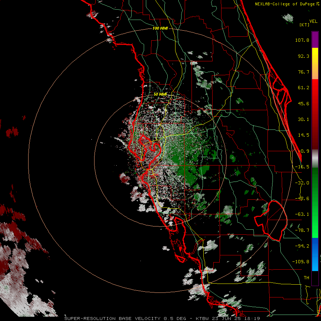Pick the blue segment of the velocity color bar

tap(315, 254)
